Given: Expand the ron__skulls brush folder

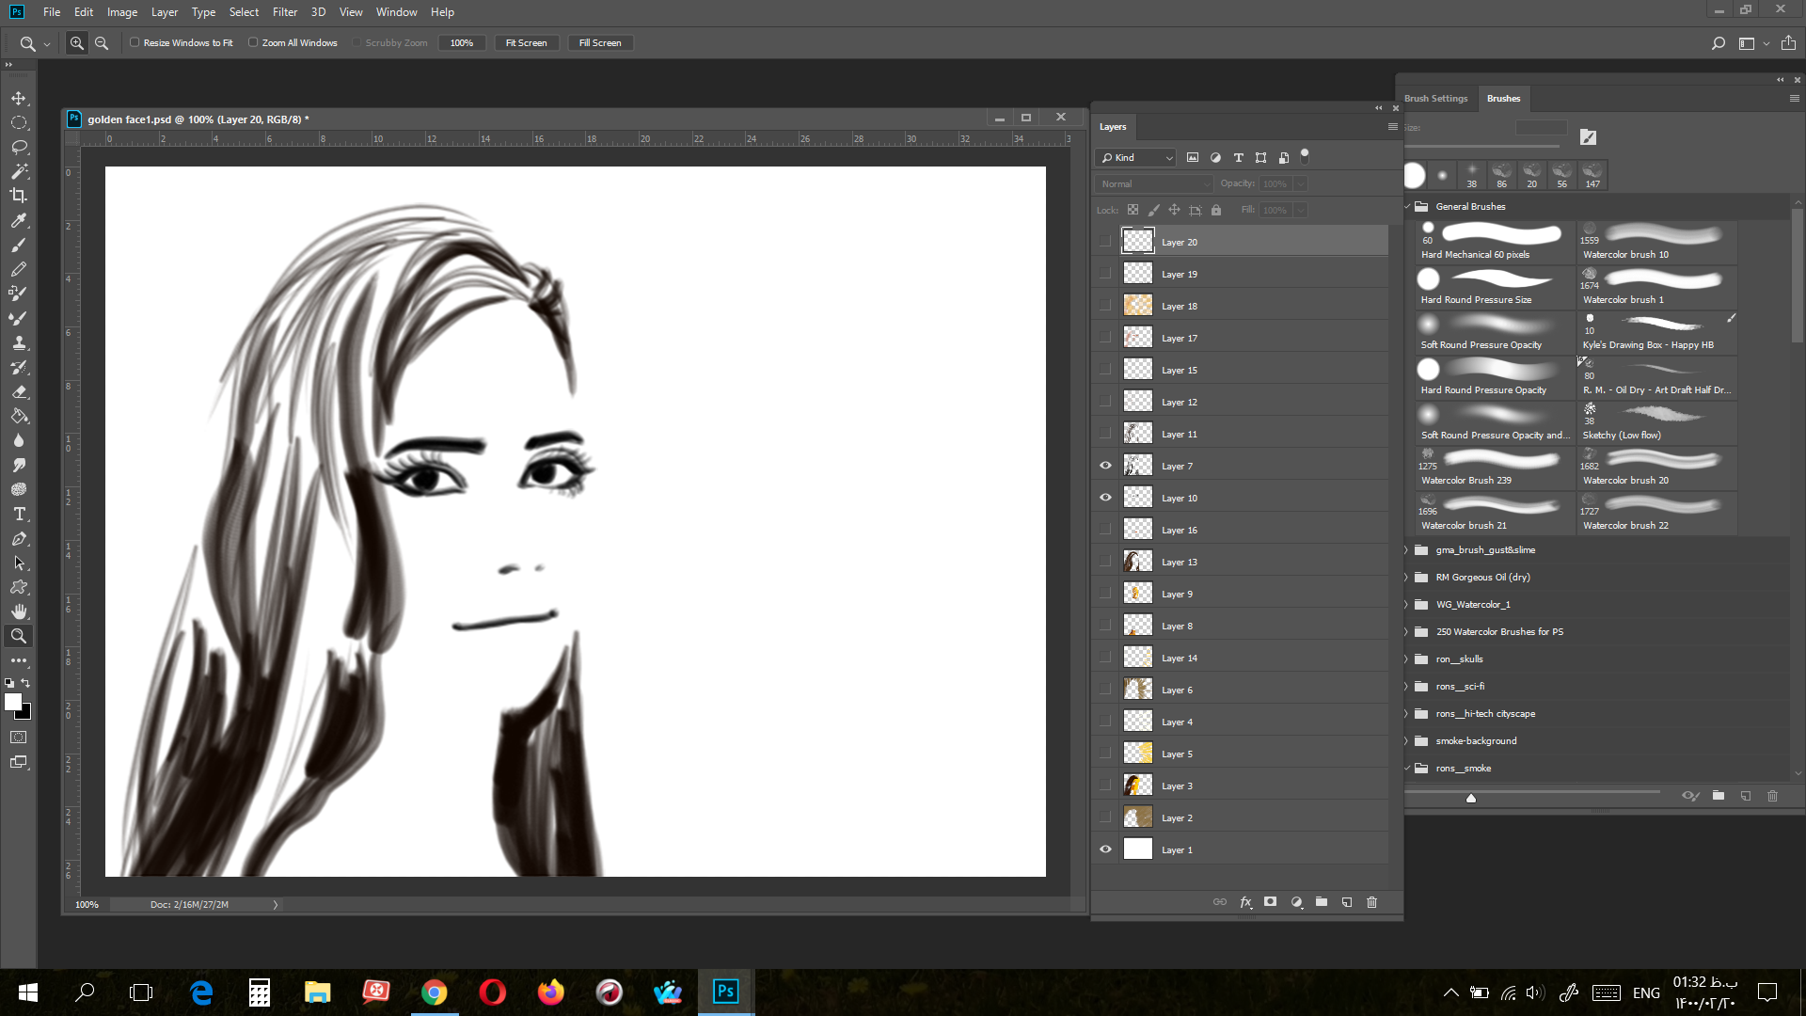Looking at the screenshot, I should pos(1408,659).
